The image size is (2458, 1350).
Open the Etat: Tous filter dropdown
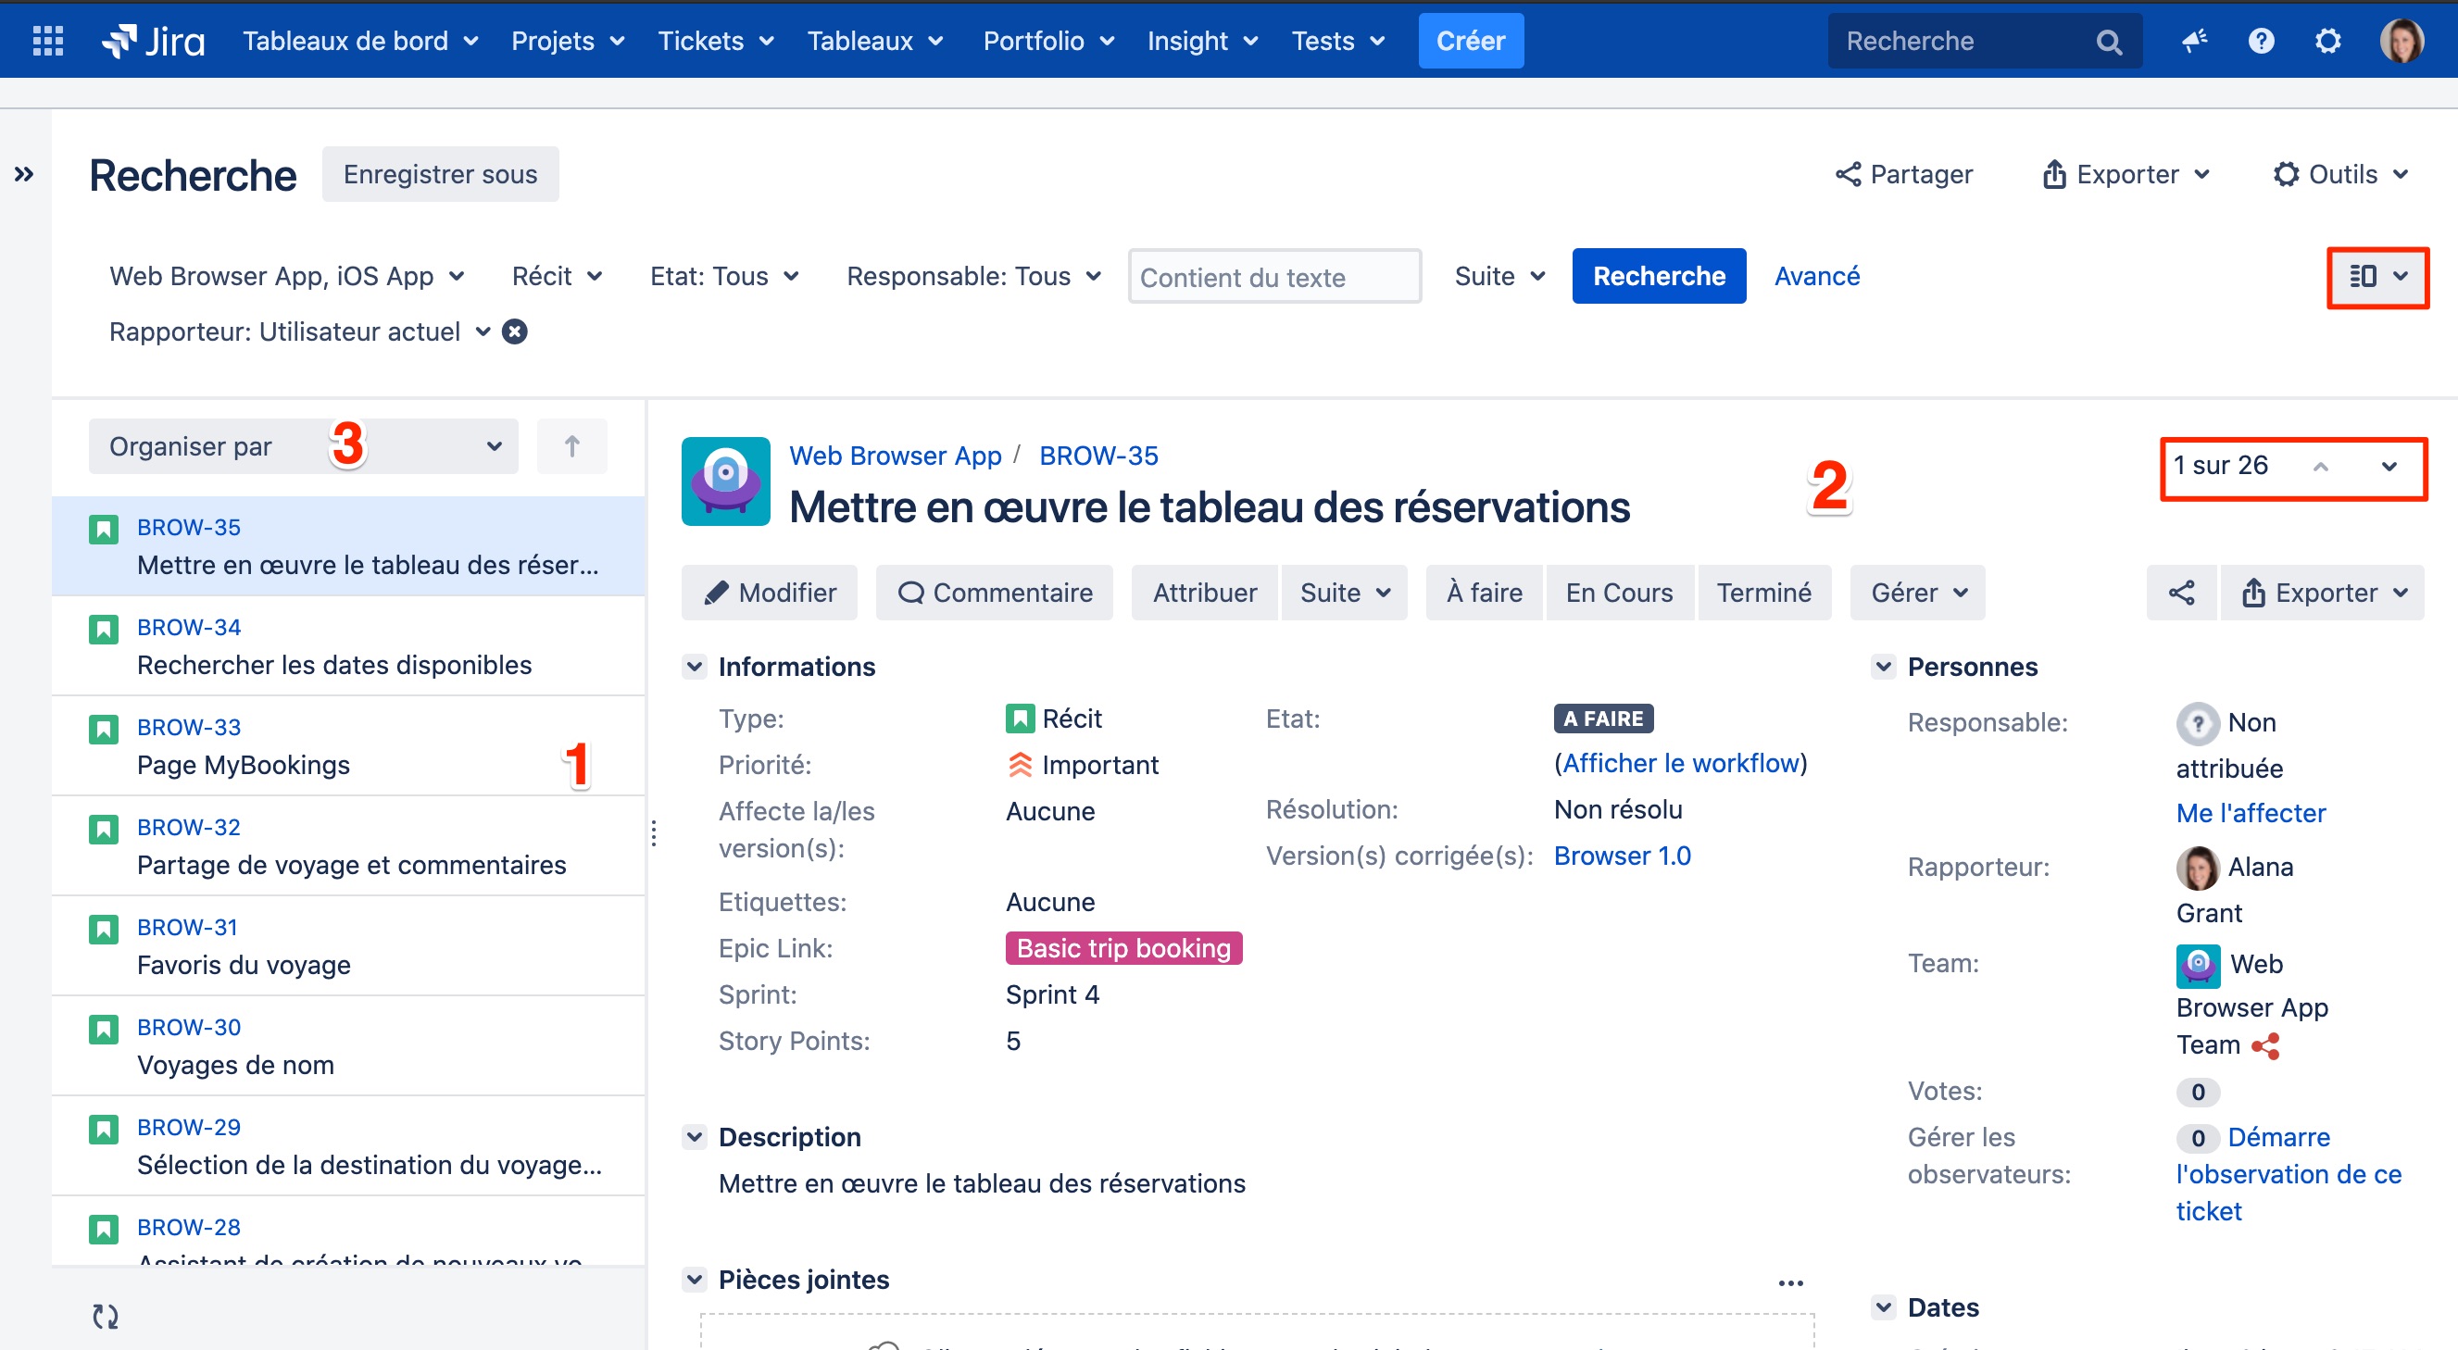[x=724, y=277]
